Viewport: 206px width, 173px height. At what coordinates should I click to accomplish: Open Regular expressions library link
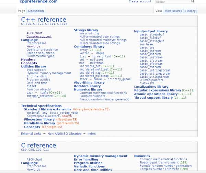click(158, 90)
